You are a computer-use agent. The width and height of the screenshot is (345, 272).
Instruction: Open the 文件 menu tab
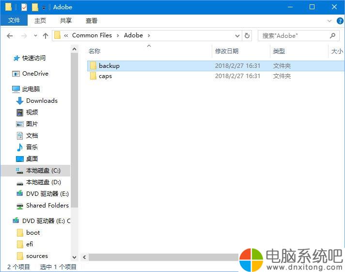tap(14, 20)
